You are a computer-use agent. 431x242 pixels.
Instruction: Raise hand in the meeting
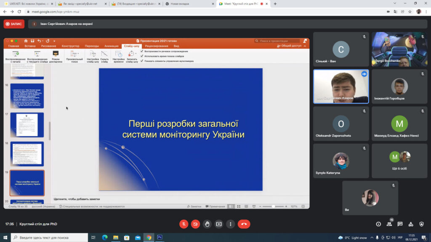click(207, 224)
